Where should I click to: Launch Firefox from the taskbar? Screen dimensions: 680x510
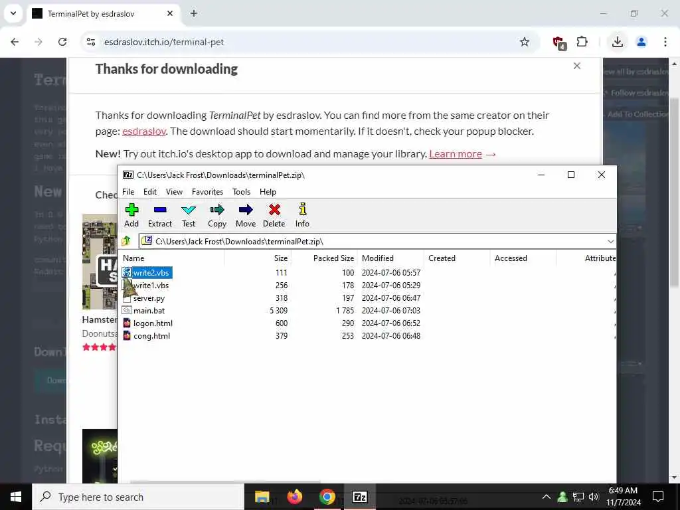(x=294, y=497)
